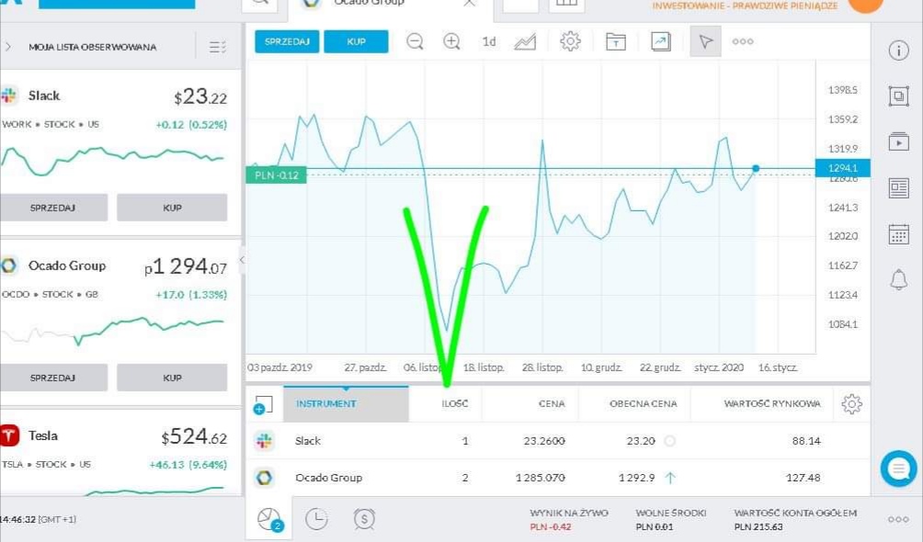Click the chart screenshot/share icon
The width and height of the screenshot is (923, 542).
tap(660, 41)
